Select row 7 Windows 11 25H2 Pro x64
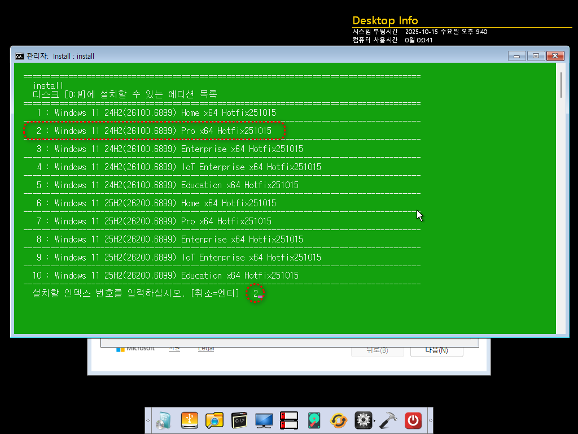 pyautogui.click(x=154, y=221)
